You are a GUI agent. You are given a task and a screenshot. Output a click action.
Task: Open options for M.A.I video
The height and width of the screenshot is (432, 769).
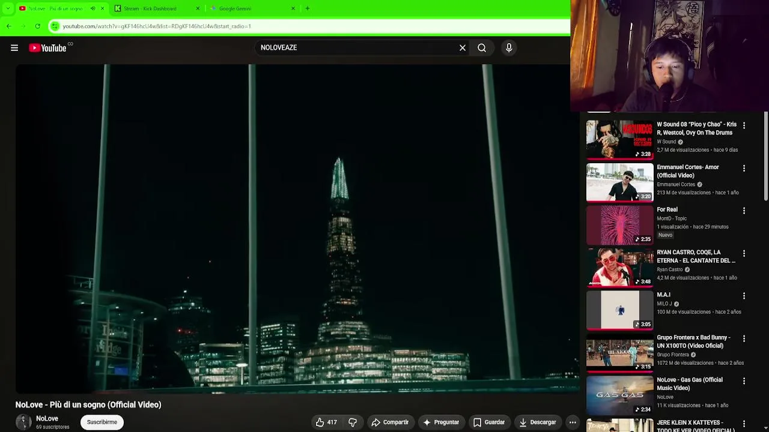click(744, 296)
